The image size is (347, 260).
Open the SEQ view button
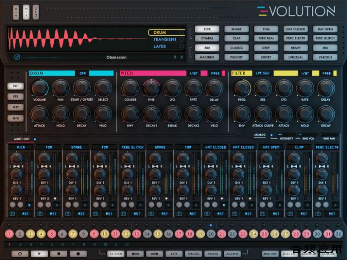click(36, 12)
